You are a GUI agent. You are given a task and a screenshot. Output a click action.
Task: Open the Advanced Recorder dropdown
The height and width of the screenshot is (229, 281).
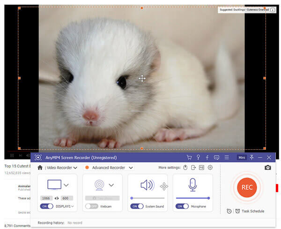pyautogui.click(x=131, y=168)
